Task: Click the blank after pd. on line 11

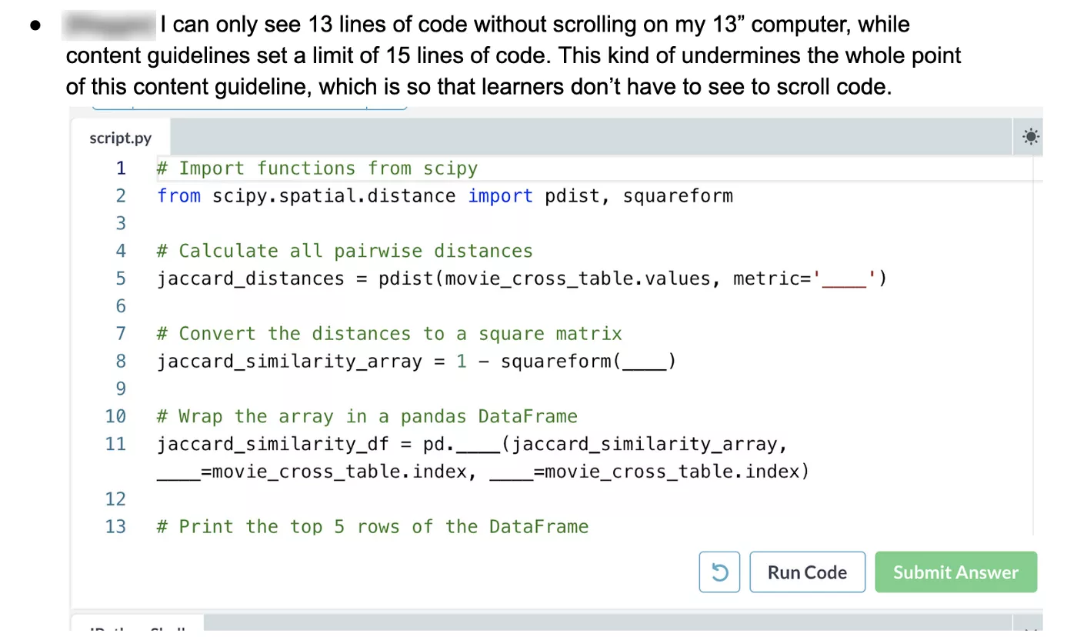Action: (x=478, y=444)
